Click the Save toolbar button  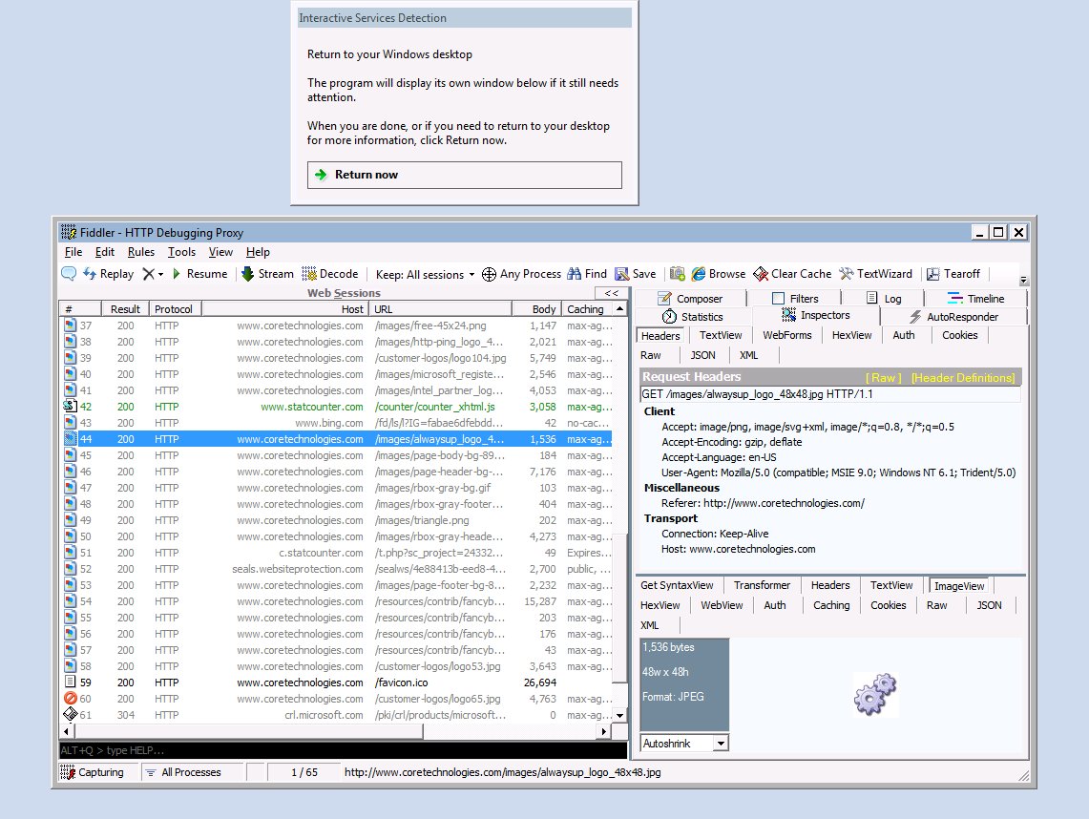[x=636, y=274]
